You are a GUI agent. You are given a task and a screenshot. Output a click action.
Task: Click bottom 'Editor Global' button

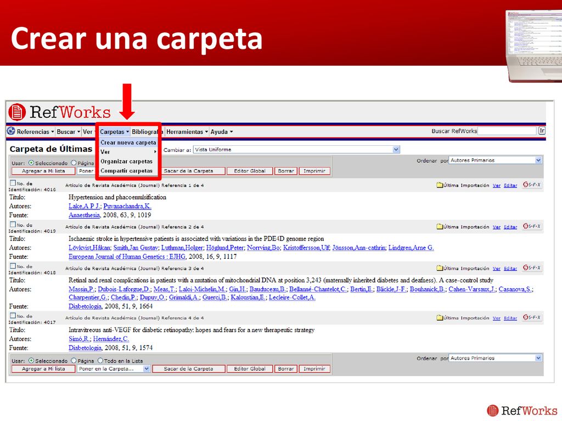tap(250, 369)
